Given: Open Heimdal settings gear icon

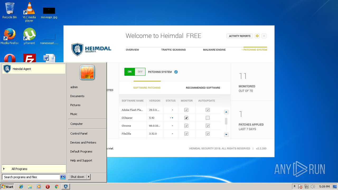Looking at the screenshot, I should (x=257, y=36).
